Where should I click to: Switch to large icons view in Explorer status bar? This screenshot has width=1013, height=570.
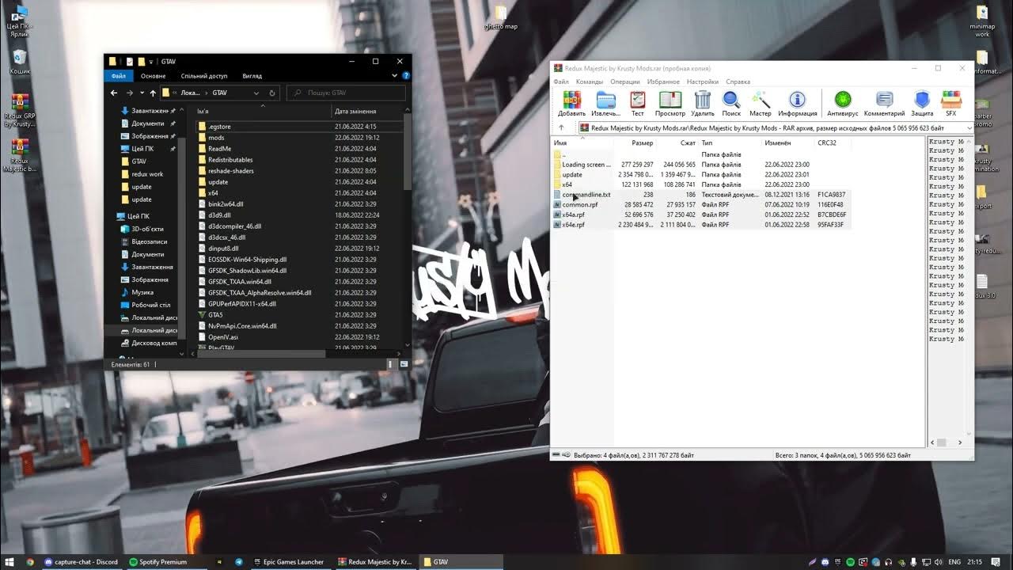[x=403, y=364]
